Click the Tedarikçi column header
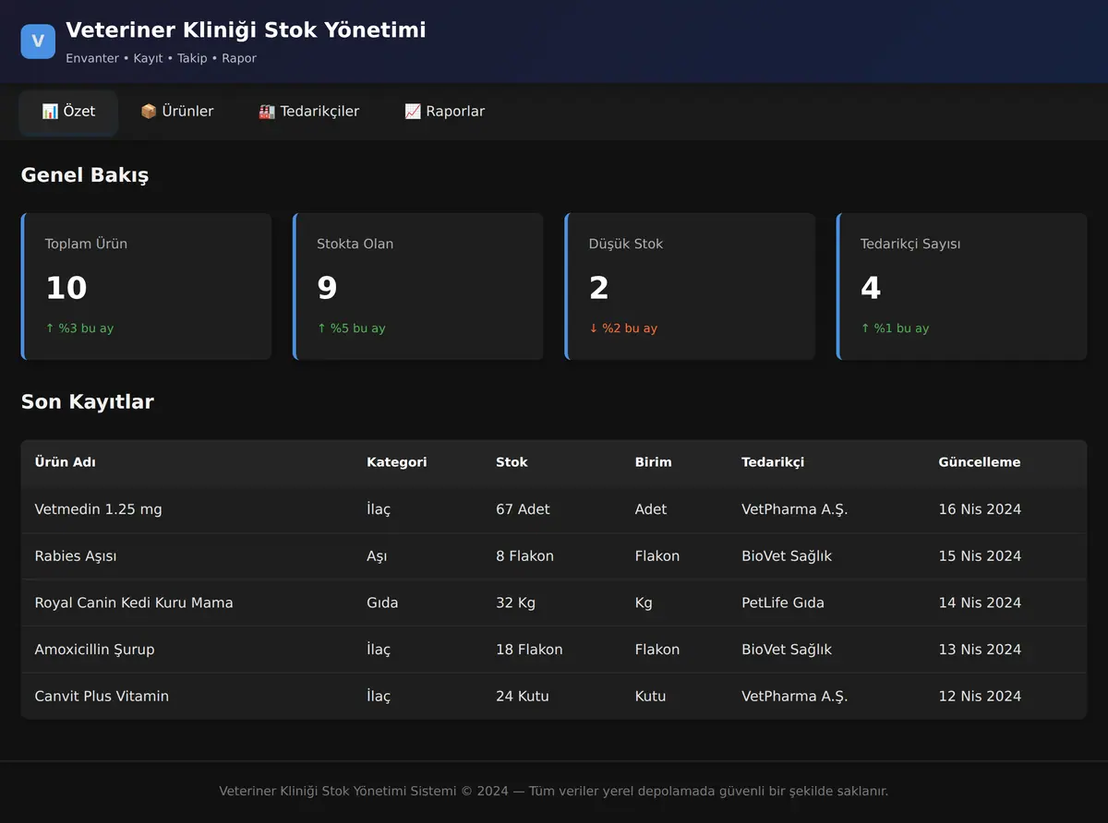Viewport: 1108px width, 823px height. coord(772,462)
